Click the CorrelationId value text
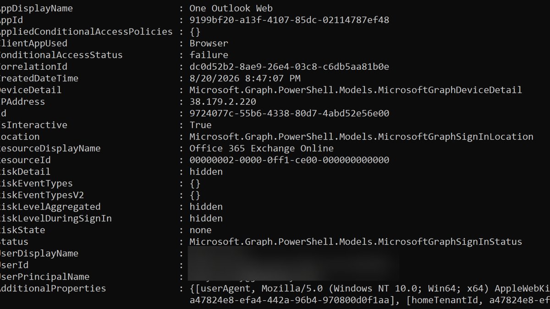The height and width of the screenshot is (309, 550). click(x=289, y=67)
